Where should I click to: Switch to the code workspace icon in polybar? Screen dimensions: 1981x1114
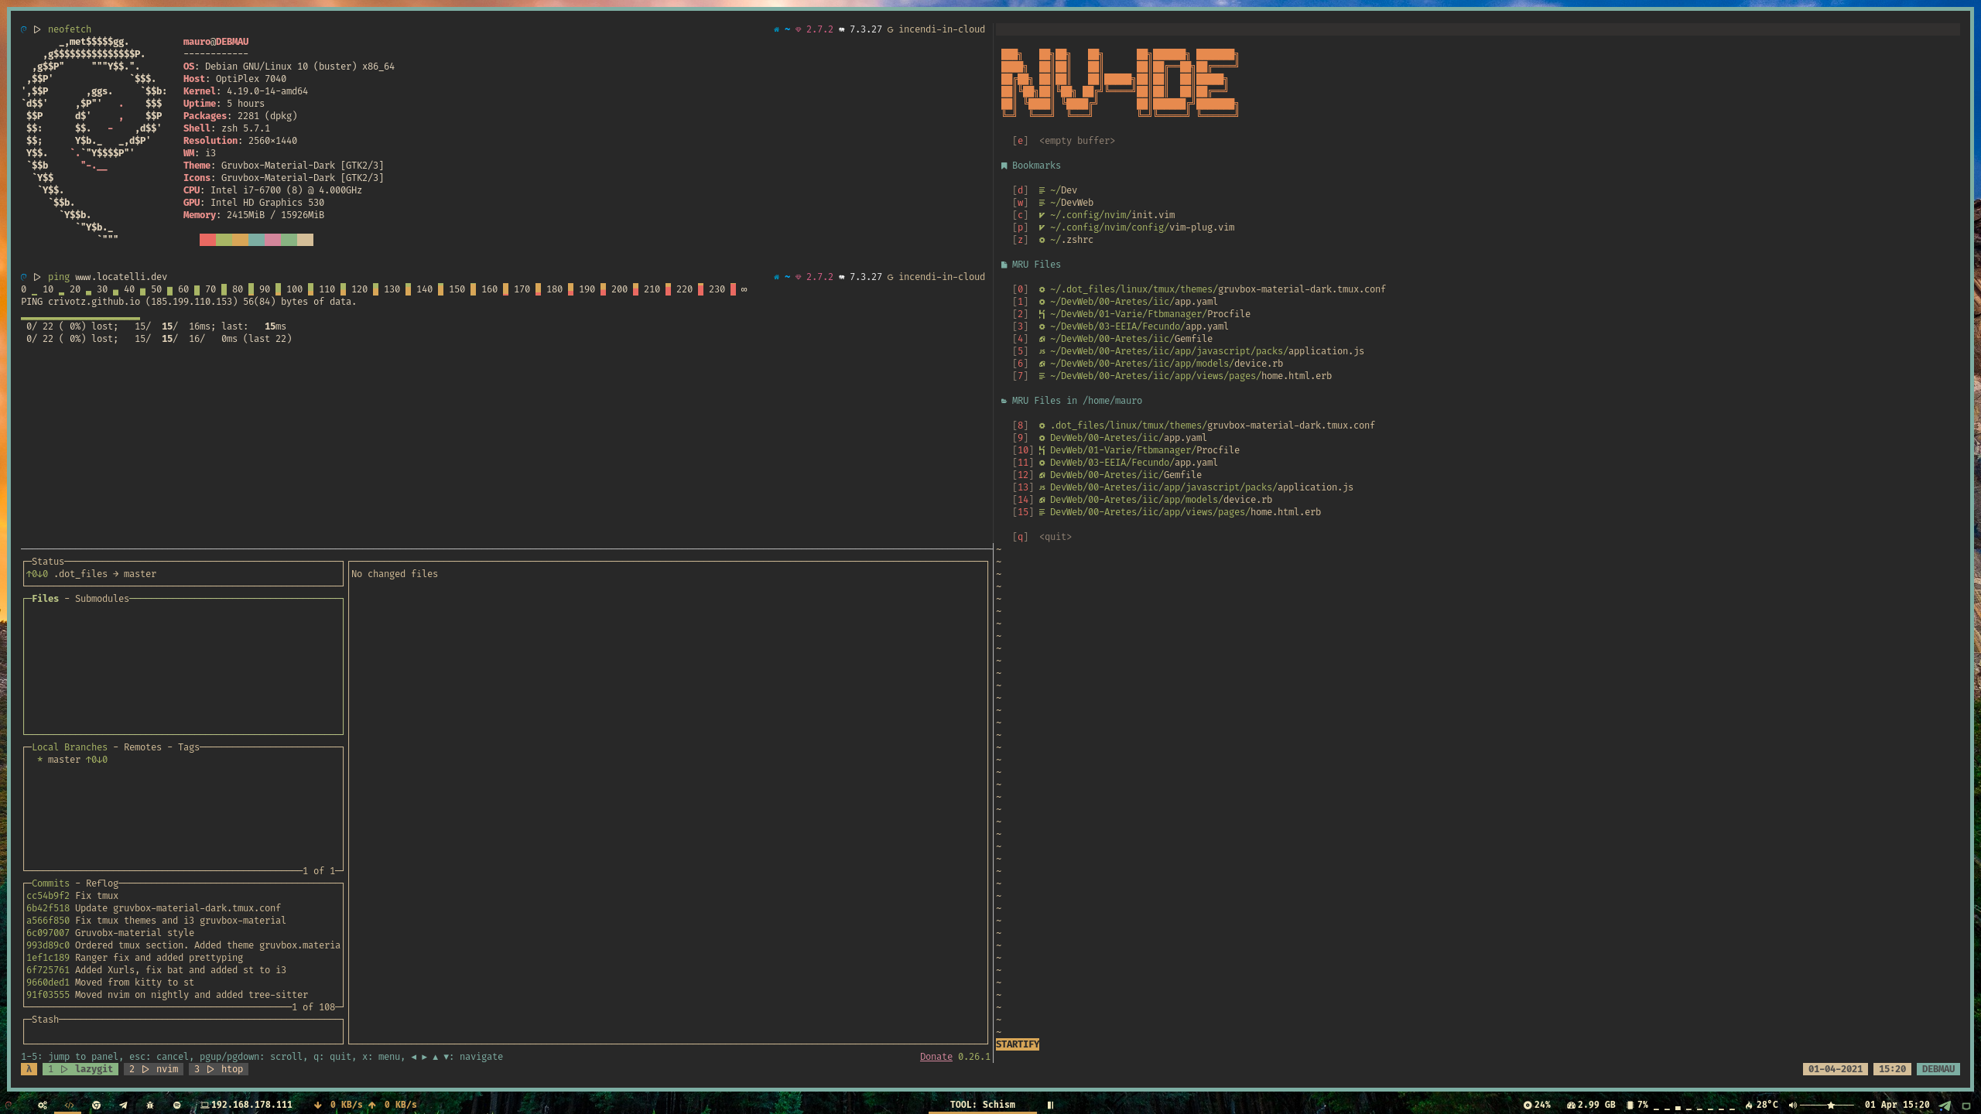69,1105
